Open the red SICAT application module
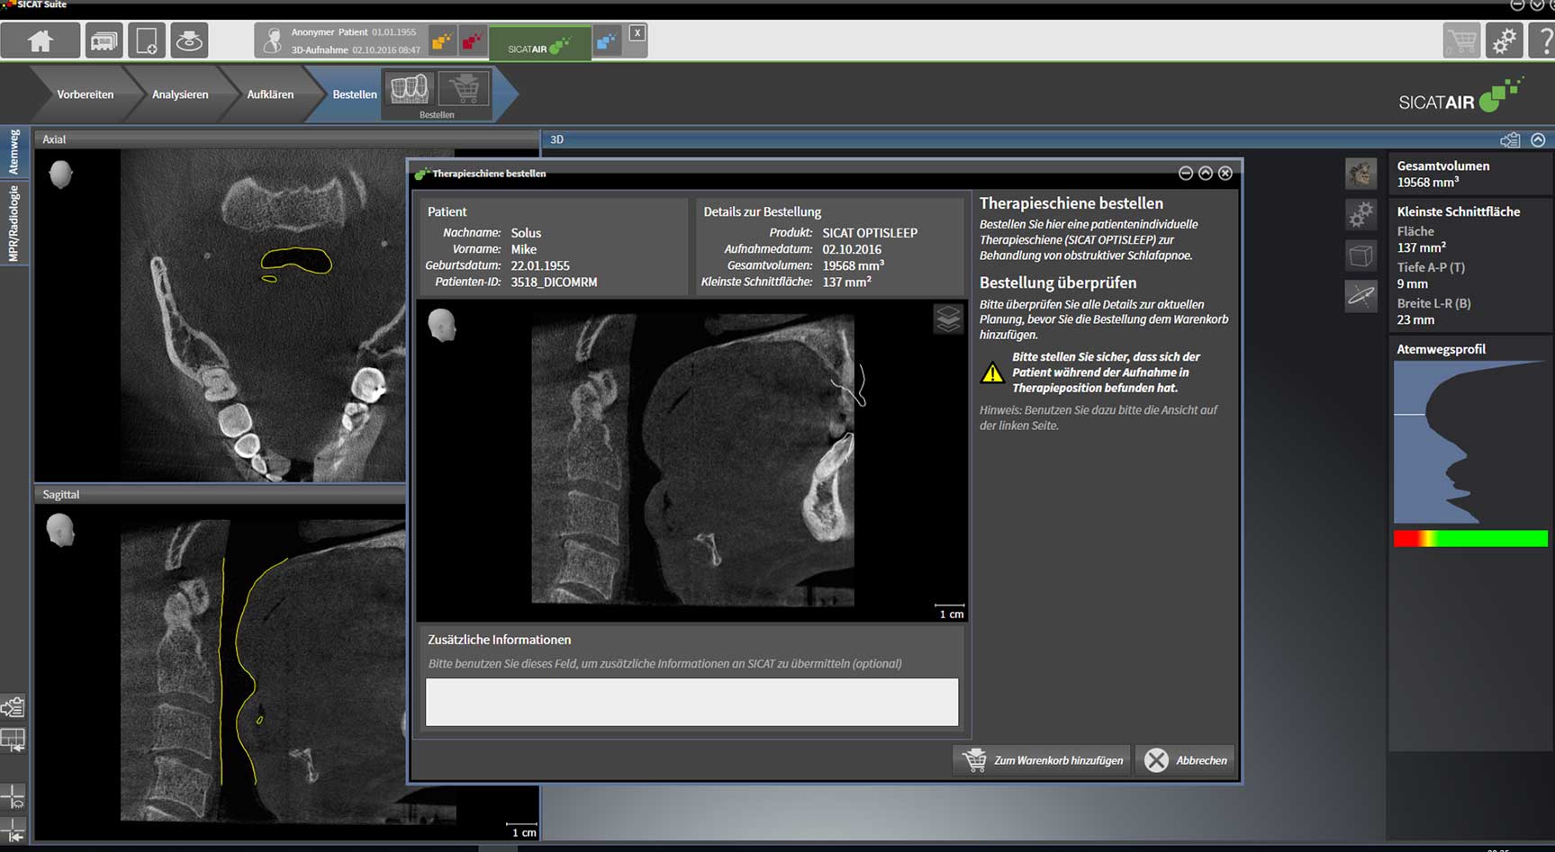Image resolution: width=1555 pixels, height=852 pixels. click(x=472, y=40)
